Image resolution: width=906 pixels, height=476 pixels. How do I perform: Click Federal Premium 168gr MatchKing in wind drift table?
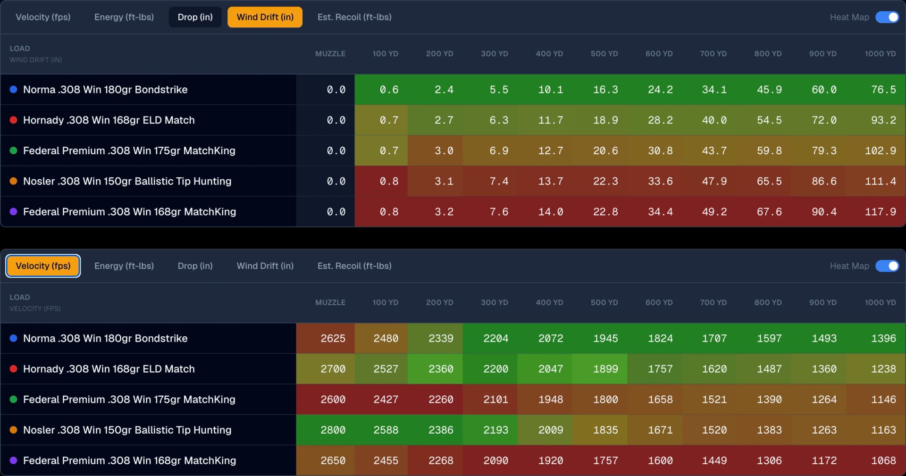coord(130,212)
